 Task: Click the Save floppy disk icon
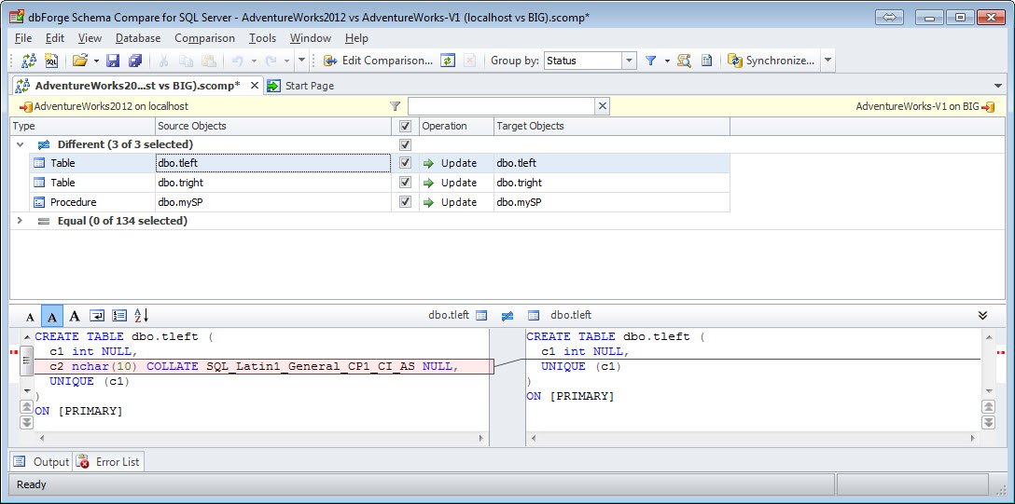(113, 61)
